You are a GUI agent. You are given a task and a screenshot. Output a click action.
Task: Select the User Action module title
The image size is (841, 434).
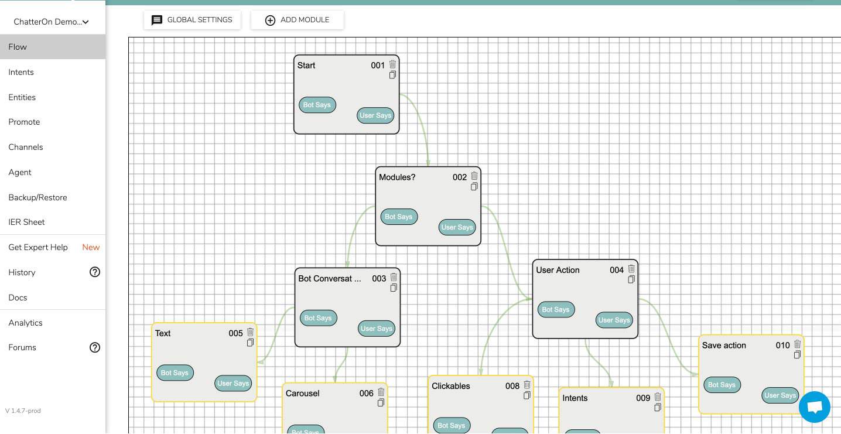pos(558,270)
